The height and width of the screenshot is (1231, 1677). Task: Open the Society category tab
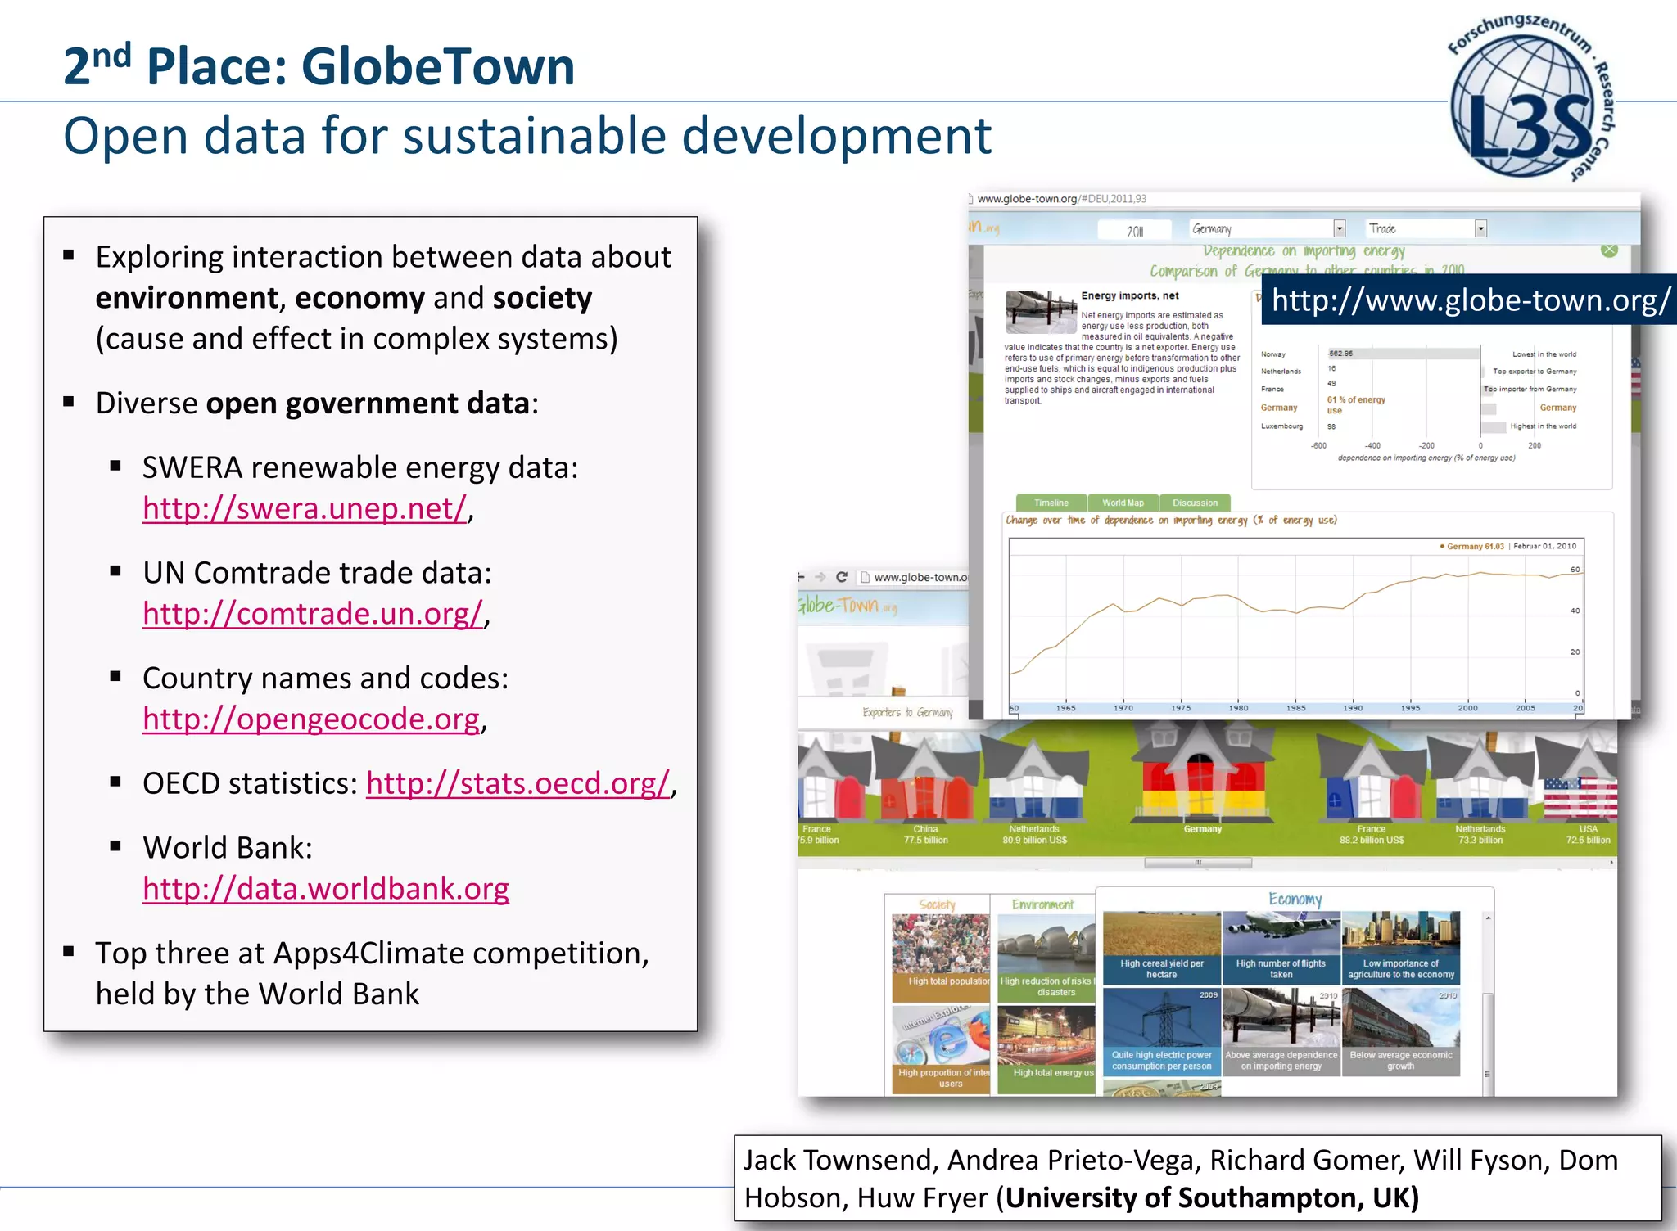click(x=937, y=904)
